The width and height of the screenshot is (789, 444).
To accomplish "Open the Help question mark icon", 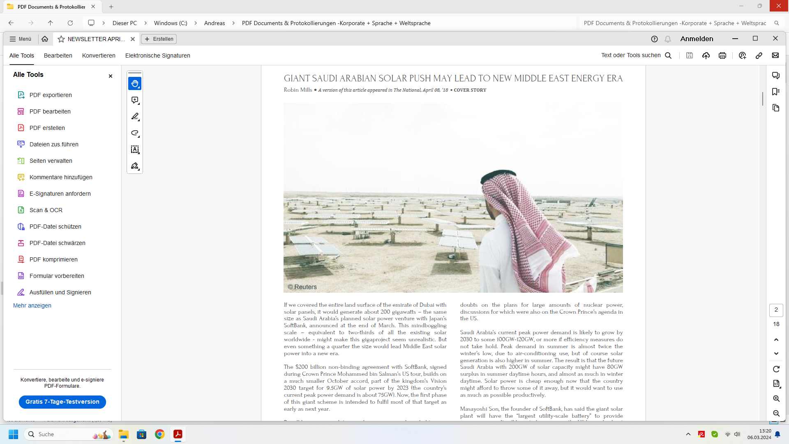I will [655, 39].
